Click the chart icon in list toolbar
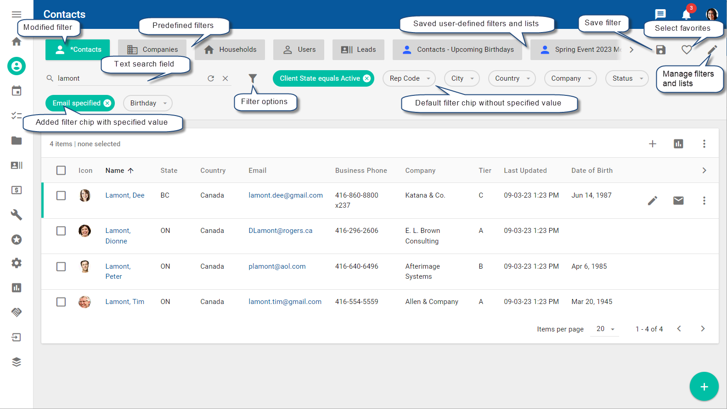This screenshot has width=727, height=409. point(678,144)
